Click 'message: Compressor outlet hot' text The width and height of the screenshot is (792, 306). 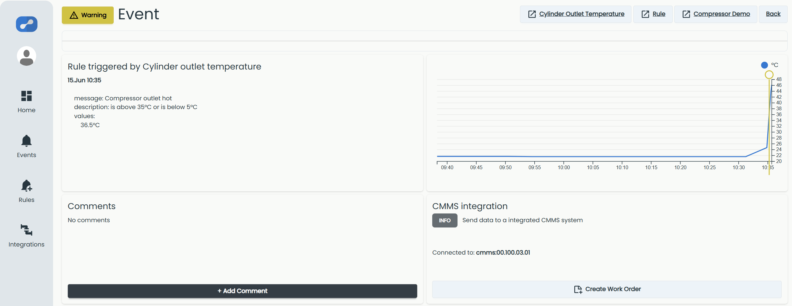[x=123, y=98]
